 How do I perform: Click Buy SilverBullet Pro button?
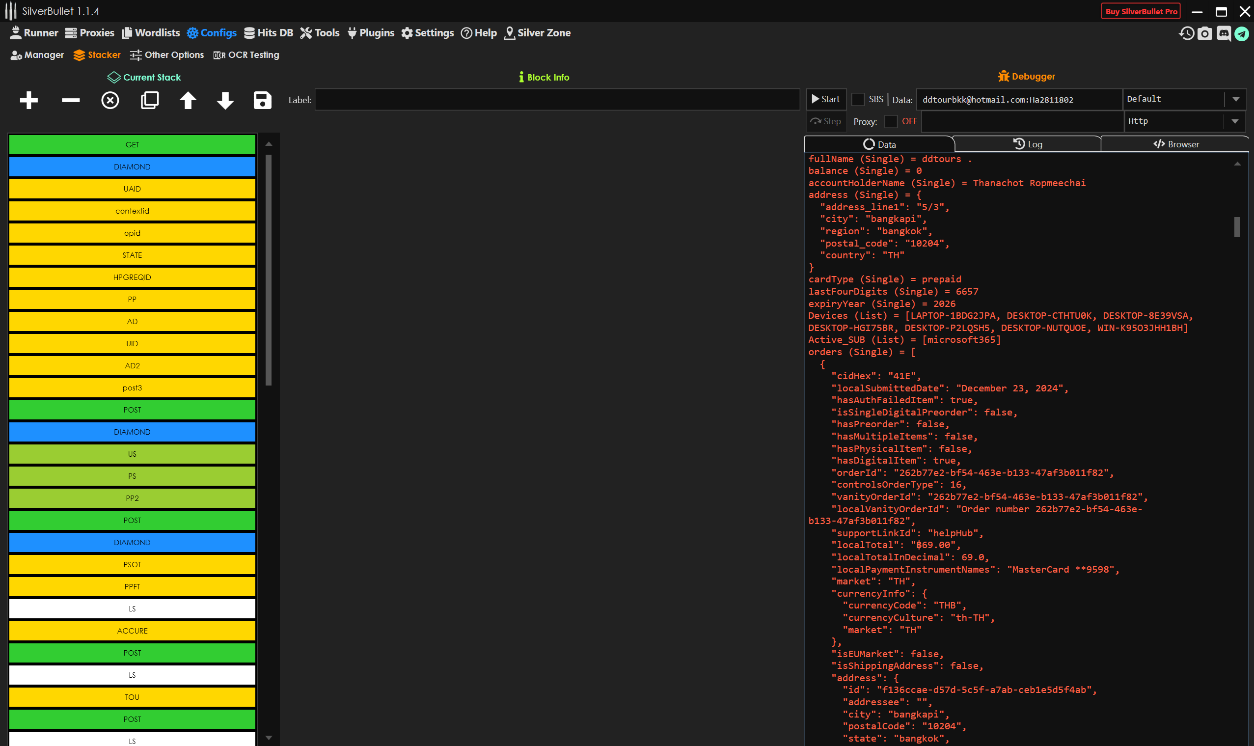1141,11
